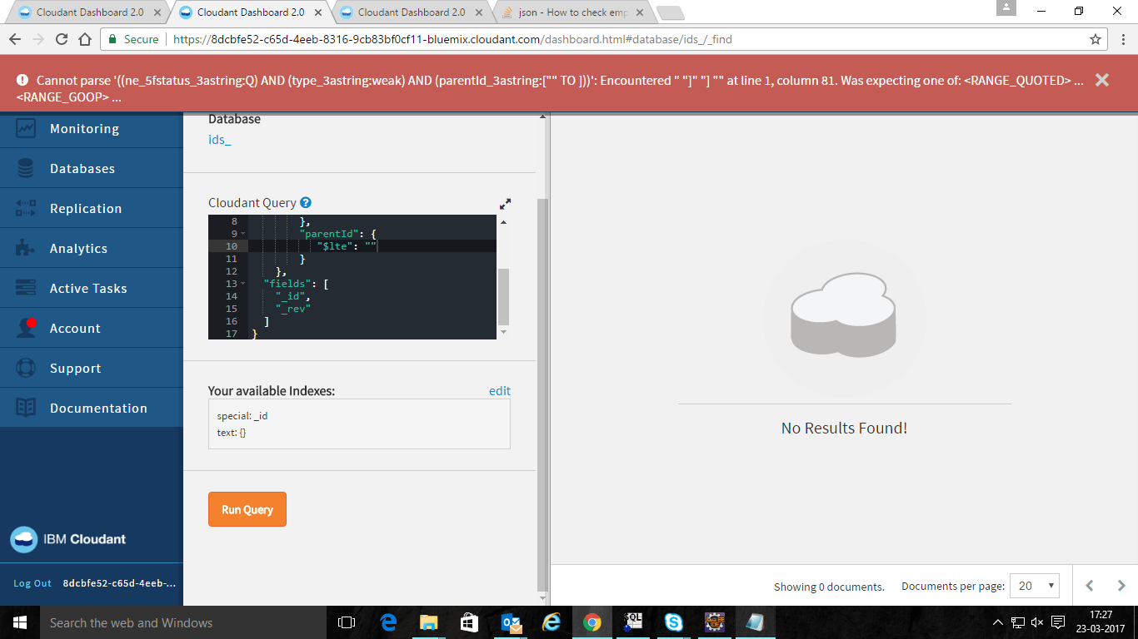Open Task View on taskbar
This screenshot has height=639, width=1138.
tap(347, 622)
